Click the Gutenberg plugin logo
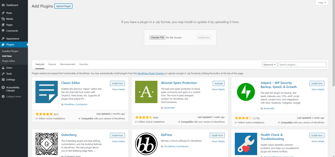335x157 pixels. pos(46,144)
